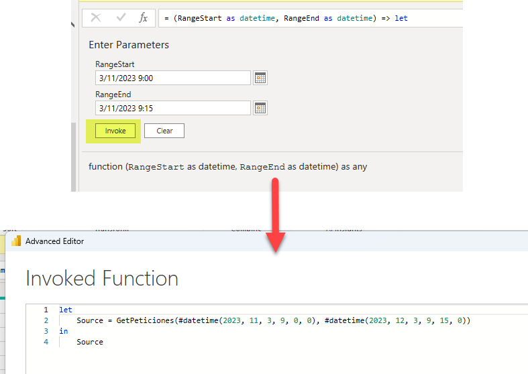Click the collapse arrow left of formula bar
Screen dimensions: 528x374
[x=74, y=25]
